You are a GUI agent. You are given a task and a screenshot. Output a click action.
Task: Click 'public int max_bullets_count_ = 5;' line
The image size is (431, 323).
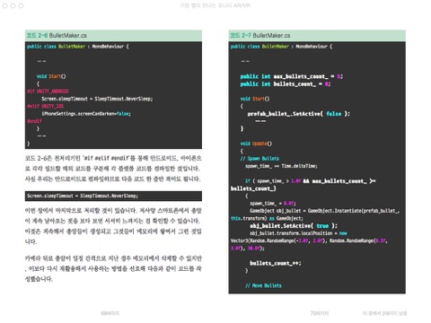tap(292, 76)
